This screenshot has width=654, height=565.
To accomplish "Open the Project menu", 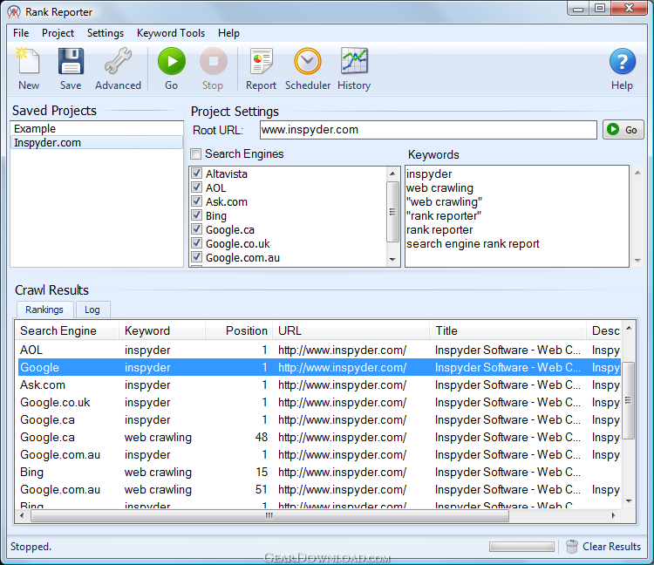I will [x=58, y=33].
